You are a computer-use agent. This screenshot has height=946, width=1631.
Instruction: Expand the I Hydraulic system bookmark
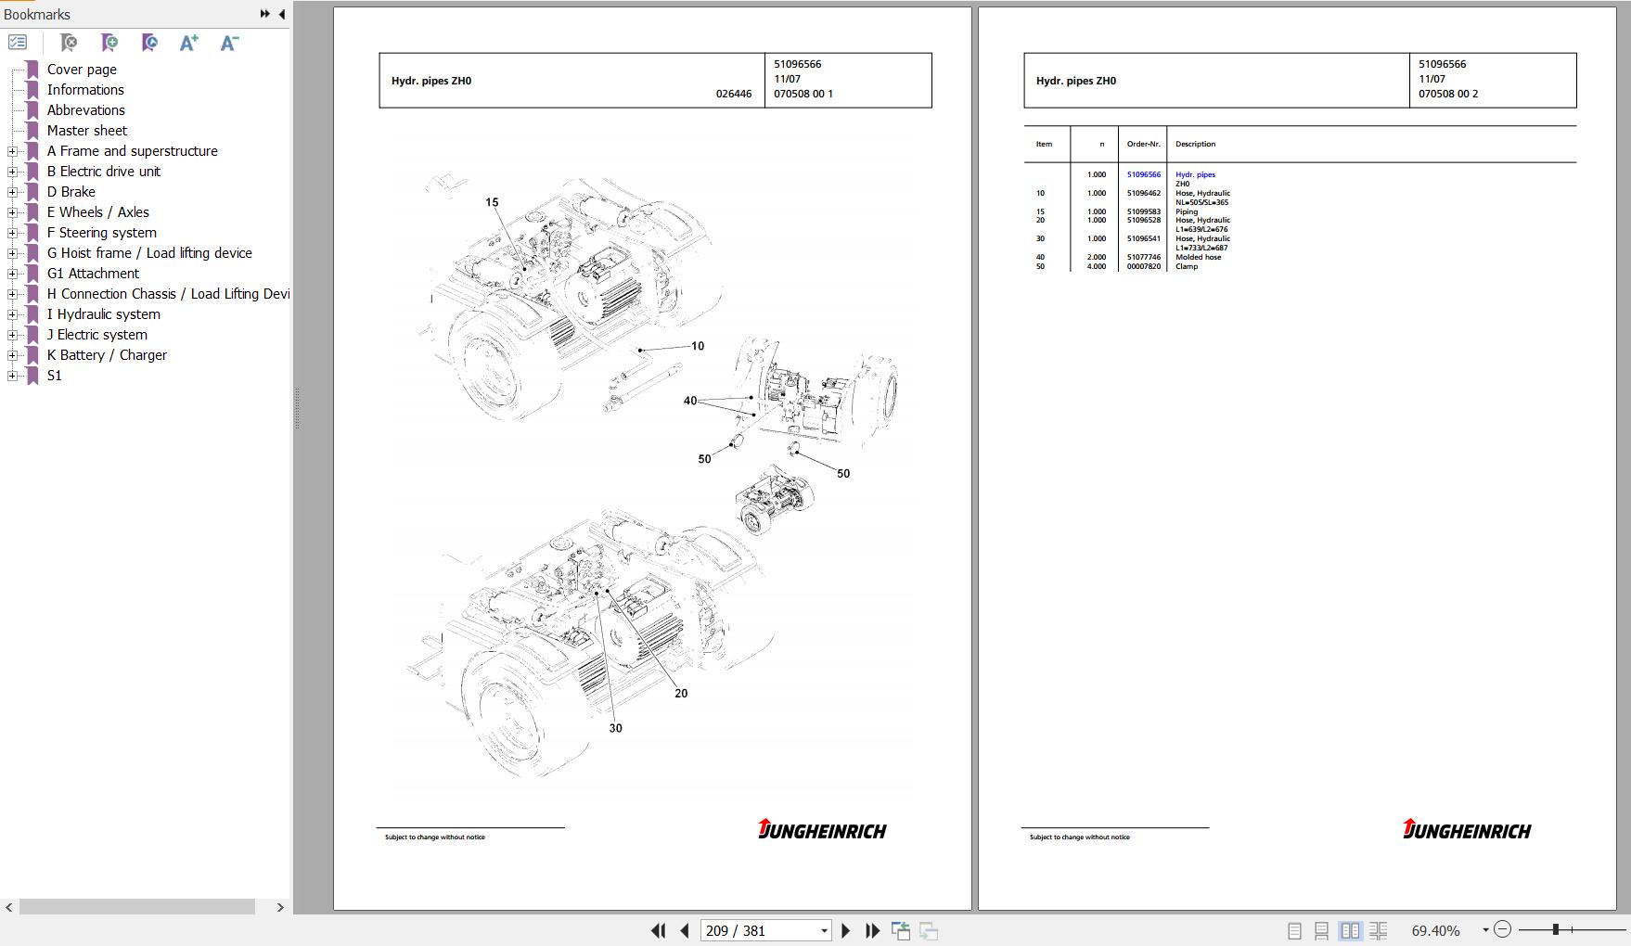[12, 314]
